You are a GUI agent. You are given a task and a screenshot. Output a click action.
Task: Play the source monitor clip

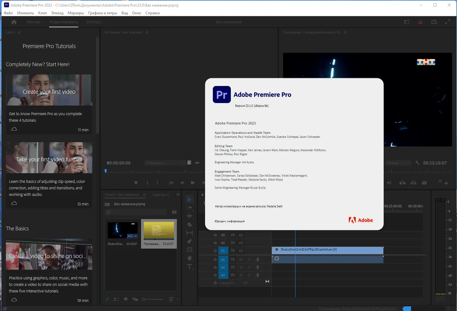[193, 183]
